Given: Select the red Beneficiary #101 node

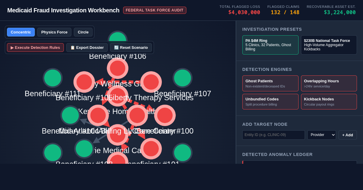Looking at the screenshot, I should 151,148.
